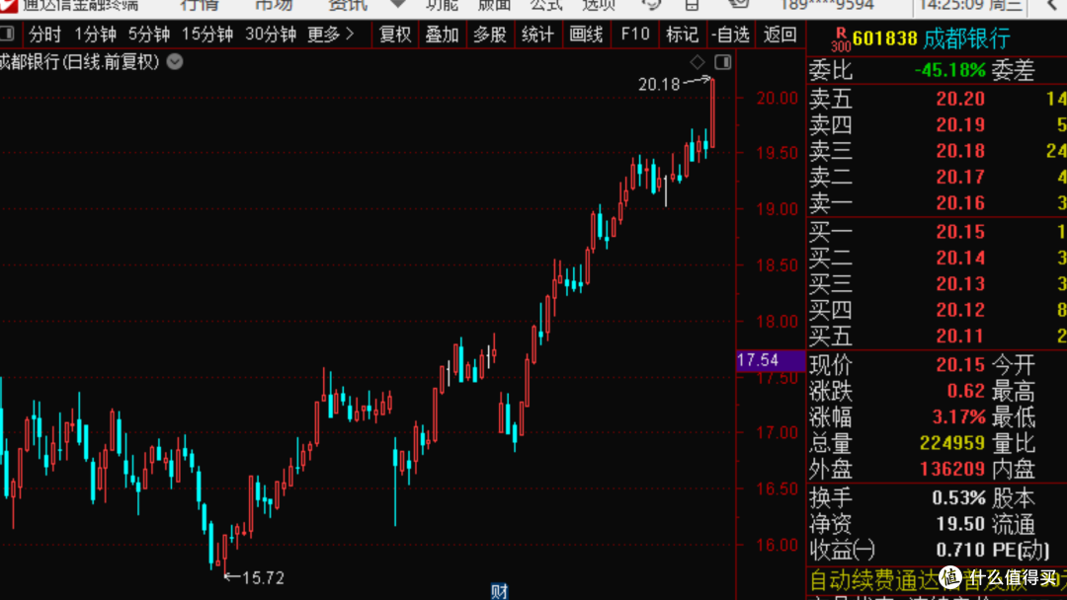Toggle the right panel layout icon
1067x600 pixels.
click(722, 62)
